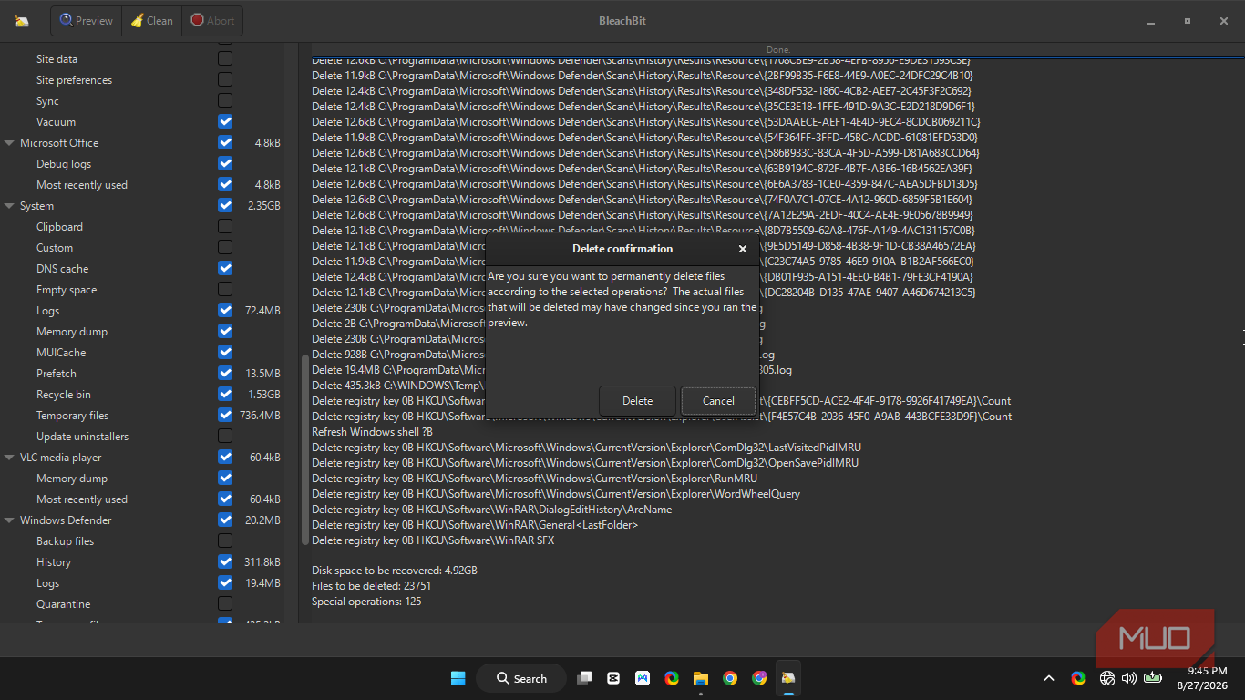Click the Done progress bar
The width and height of the screenshot is (1245, 700).
click(778, 49)
